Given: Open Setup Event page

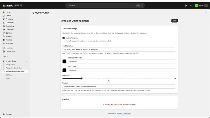Looking at the screenshot, I should point(10,65).
